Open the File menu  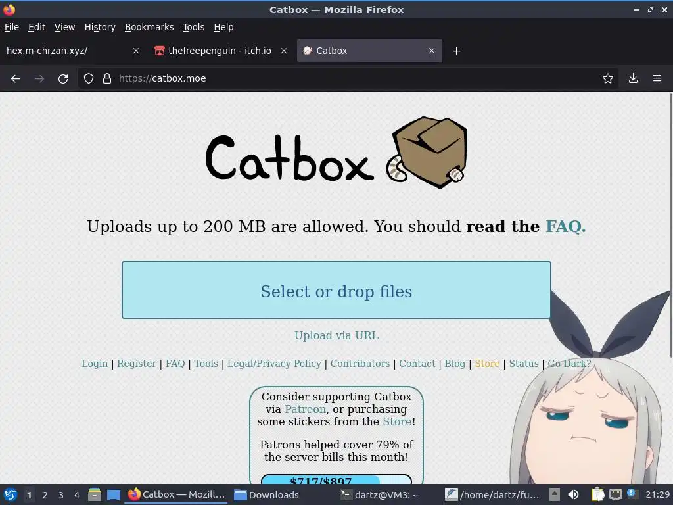[12, 27]
